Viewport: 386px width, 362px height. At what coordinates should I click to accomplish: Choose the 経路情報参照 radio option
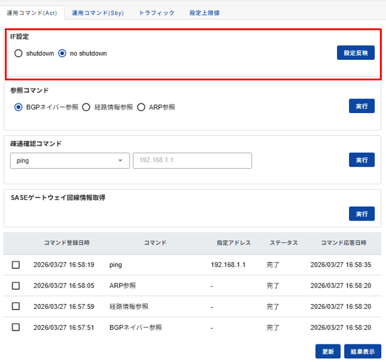tap(86, 107)
